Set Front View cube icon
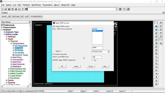The width and height of the screenshot is (165, 93). 156,33
